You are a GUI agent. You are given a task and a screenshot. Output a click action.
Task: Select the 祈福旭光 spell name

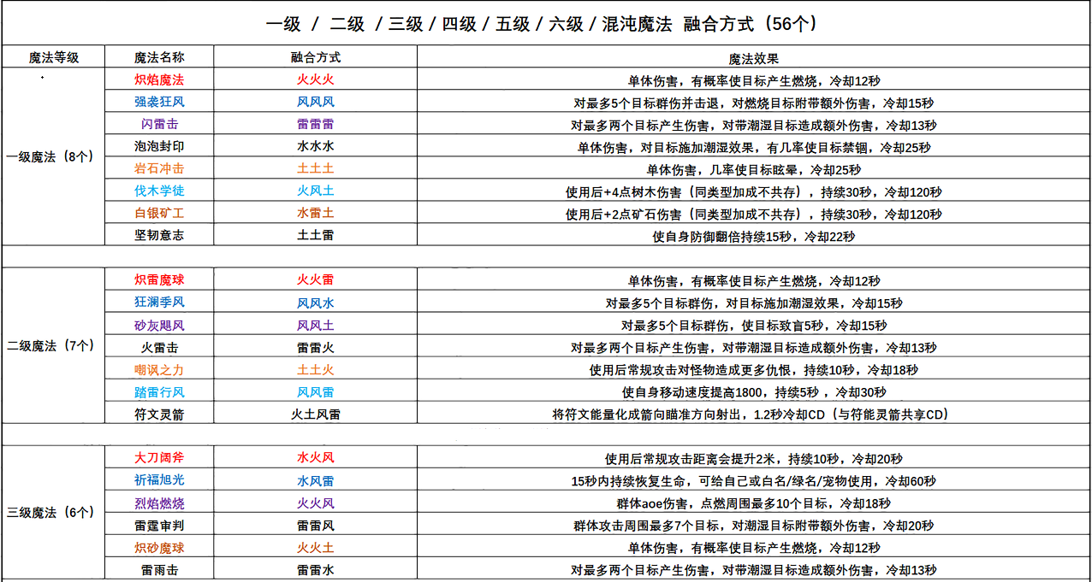[x=159, y=481]
